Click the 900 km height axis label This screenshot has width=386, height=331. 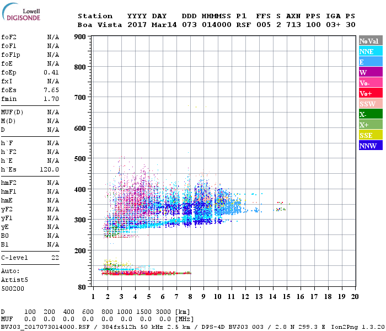click(80, 37)
